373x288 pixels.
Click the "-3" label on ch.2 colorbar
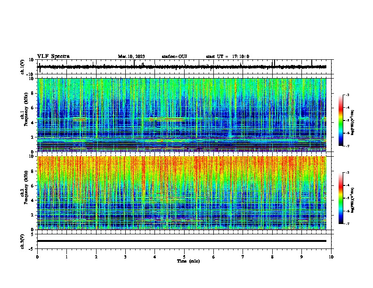point(348,173)
